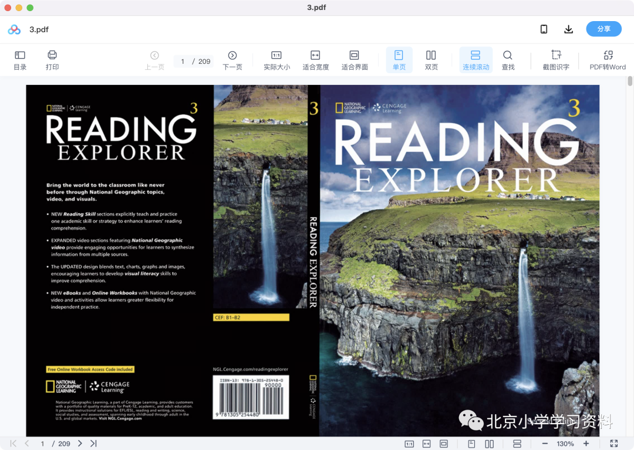This screenshot has width=634, height=450.
Task: Click the bottom bar fit width icon
Action: 427,444
